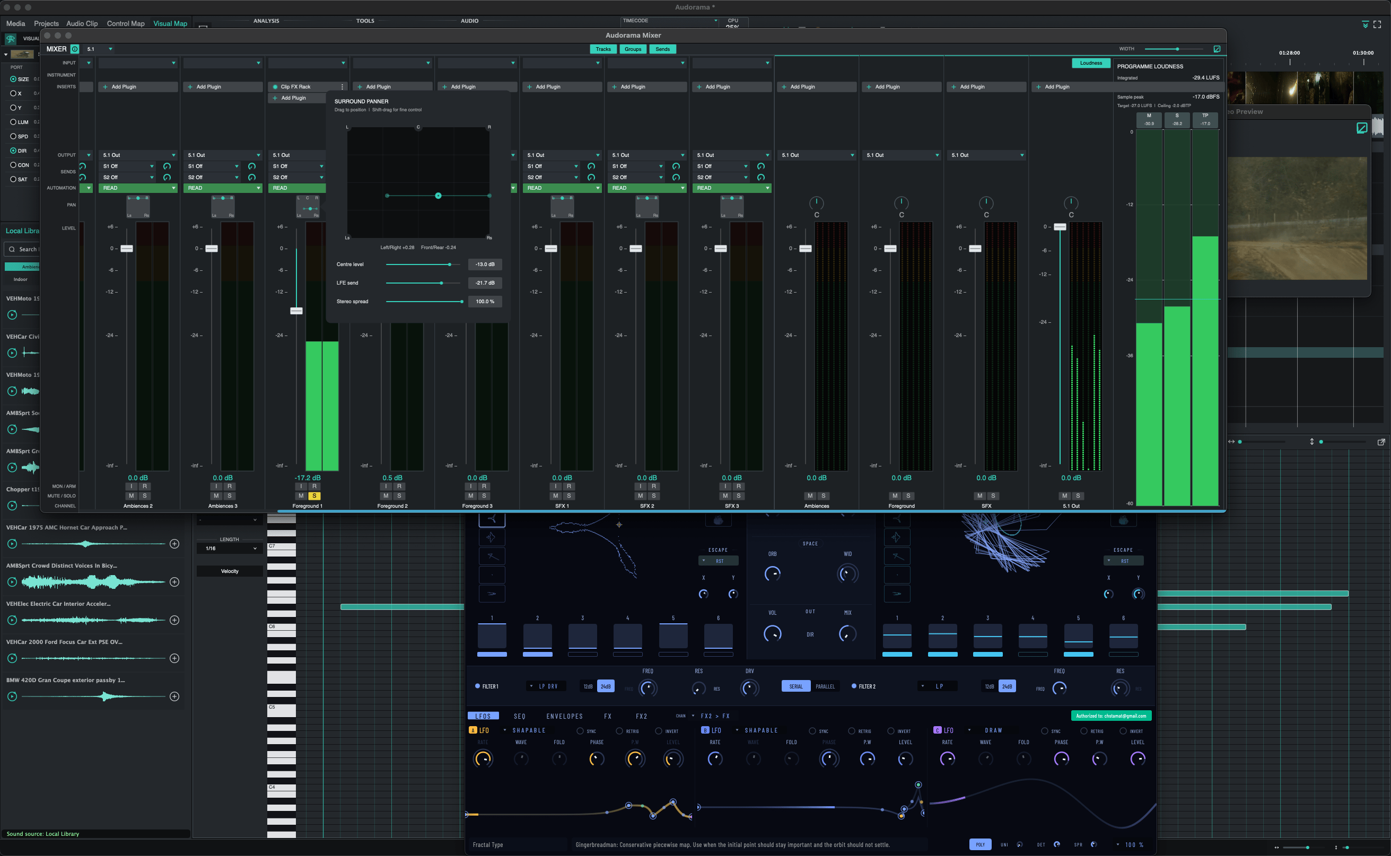Click Add Plugin on the SFX 1 channel
The height and width of the screenshot is (856, 1391).
pos(562,86)
